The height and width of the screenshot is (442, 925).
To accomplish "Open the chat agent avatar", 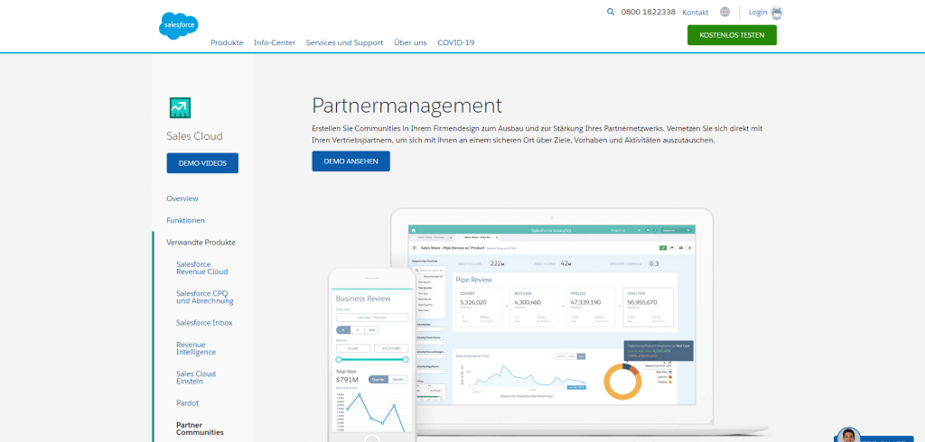I will [x=848, y=435].
